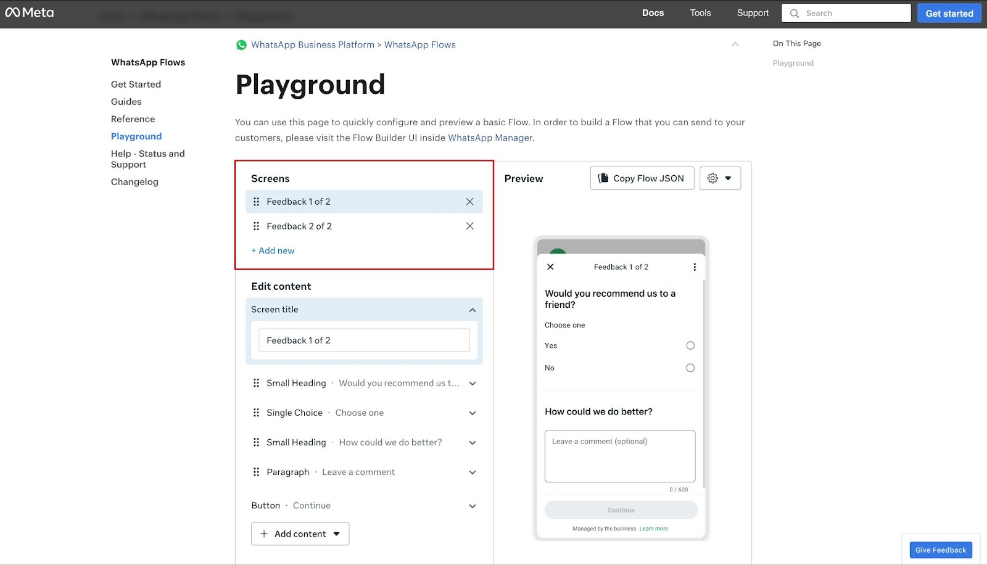Click drag handle of Single Choice row

[256, 413]
